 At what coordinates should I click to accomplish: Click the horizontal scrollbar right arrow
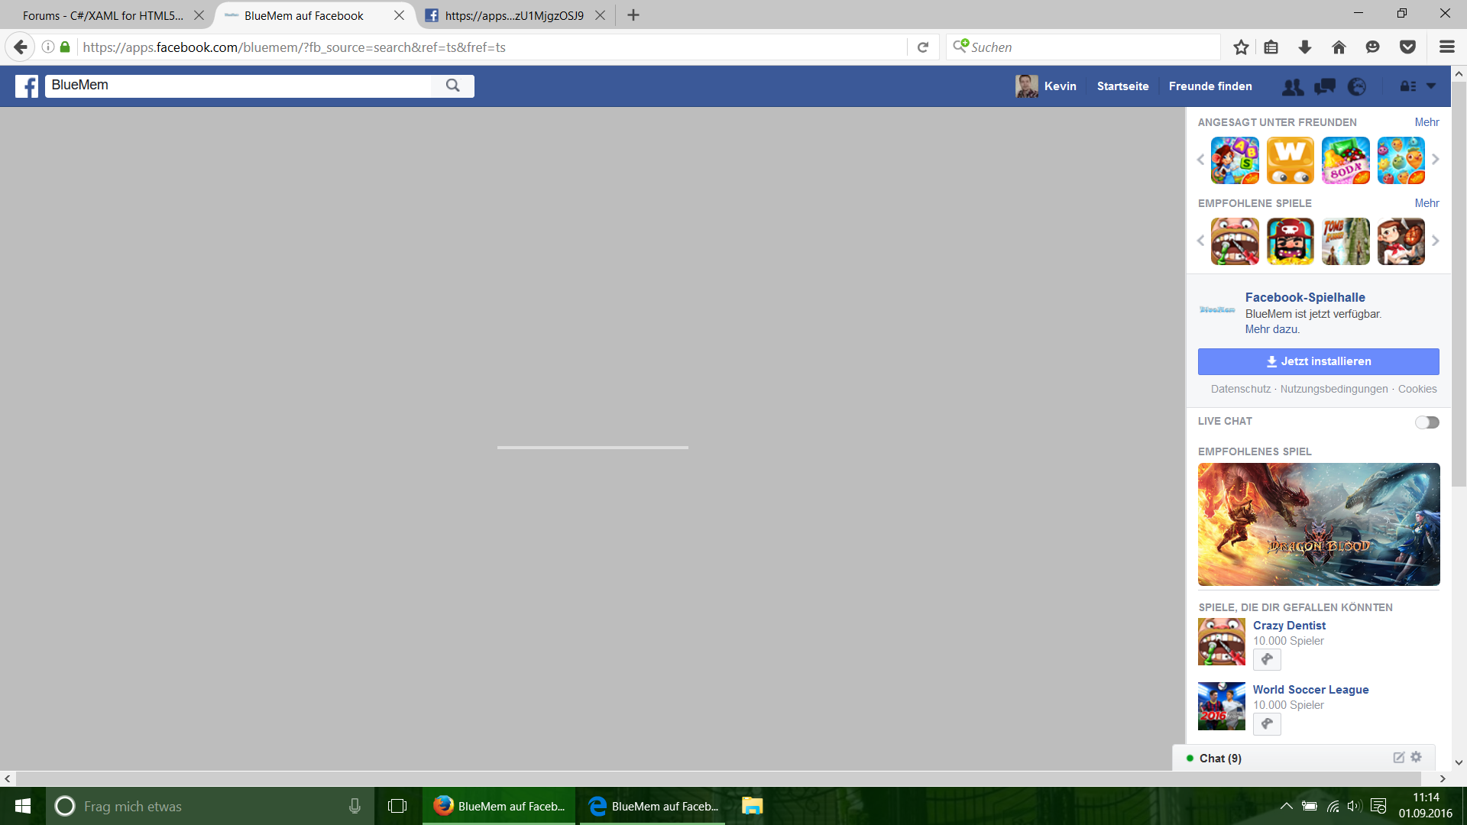coord(1443,779)
